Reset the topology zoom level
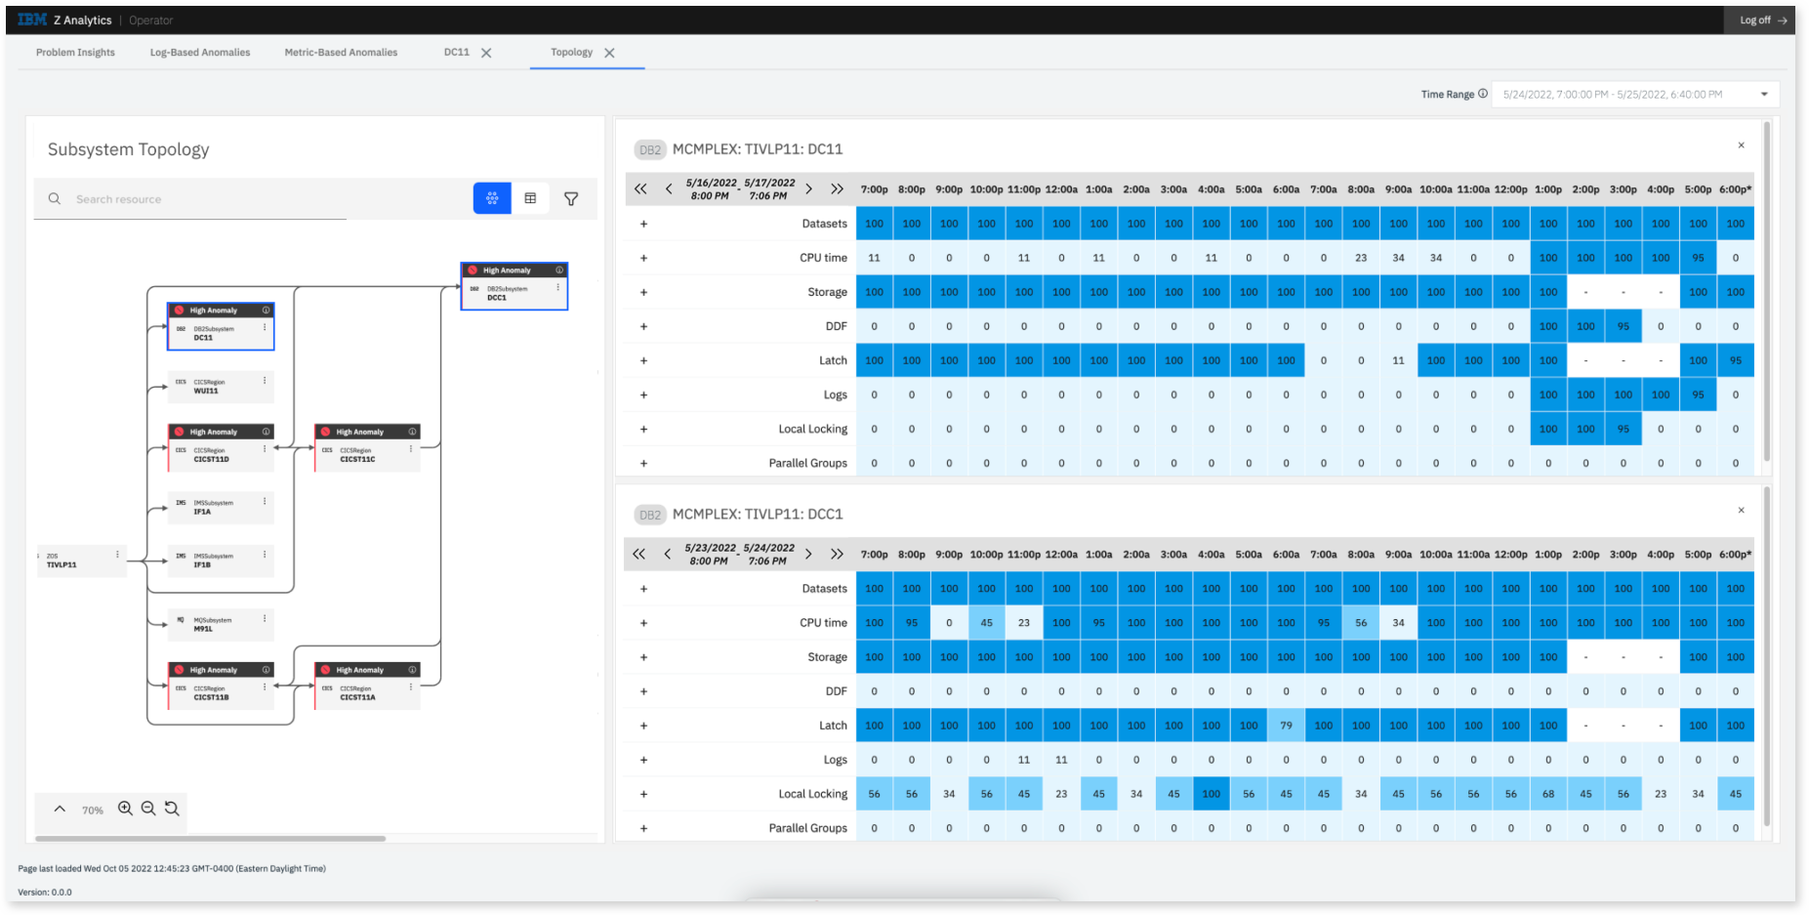The width and height of the screenshot is (1809, 915). coord(172,809)
